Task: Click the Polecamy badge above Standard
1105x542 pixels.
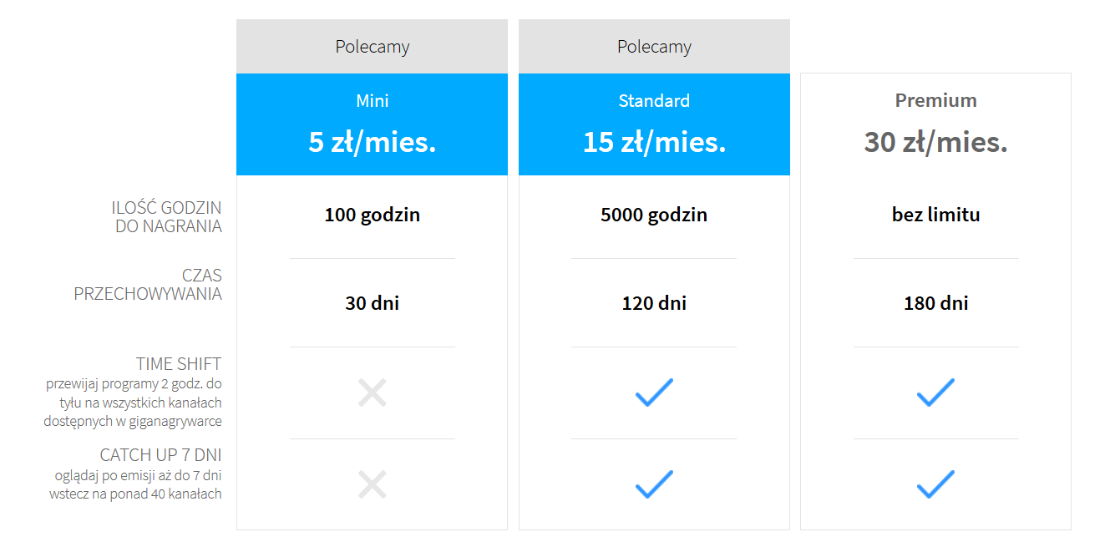Action: (x=654, y=47)
